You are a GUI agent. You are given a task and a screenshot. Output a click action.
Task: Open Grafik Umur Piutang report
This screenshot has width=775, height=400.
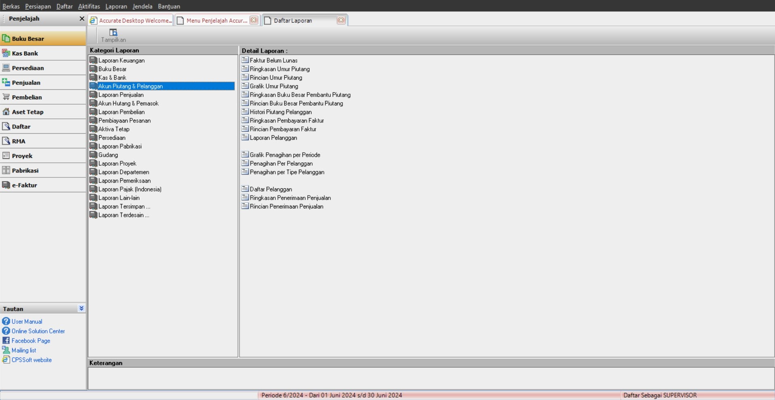[x=274, y=86]
